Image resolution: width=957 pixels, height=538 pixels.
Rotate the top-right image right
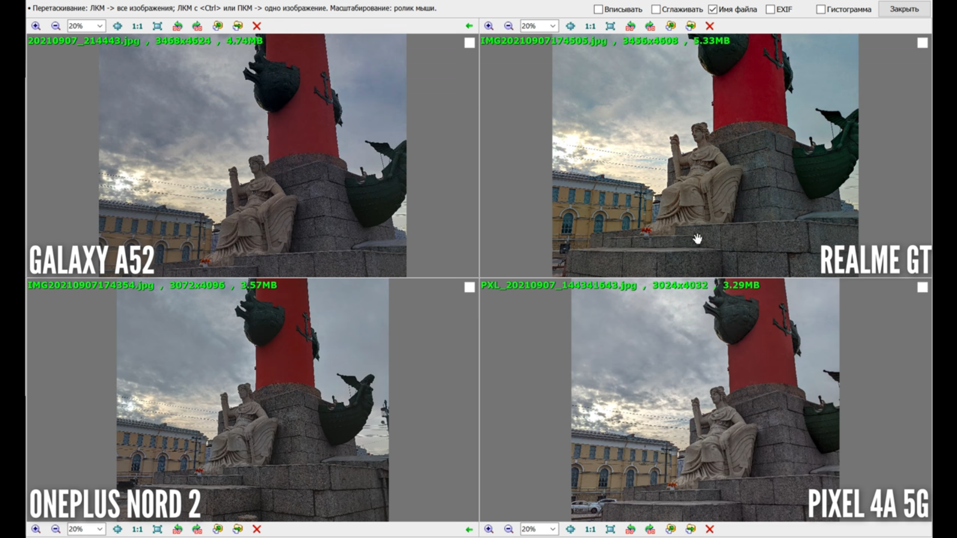click(650, 26)
